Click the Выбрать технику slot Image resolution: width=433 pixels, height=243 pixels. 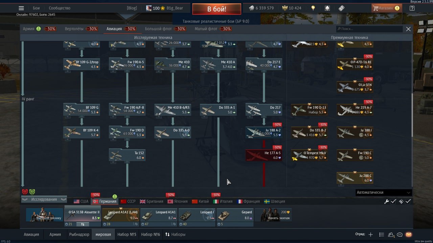pyautogui.click(x=45, y=215)
